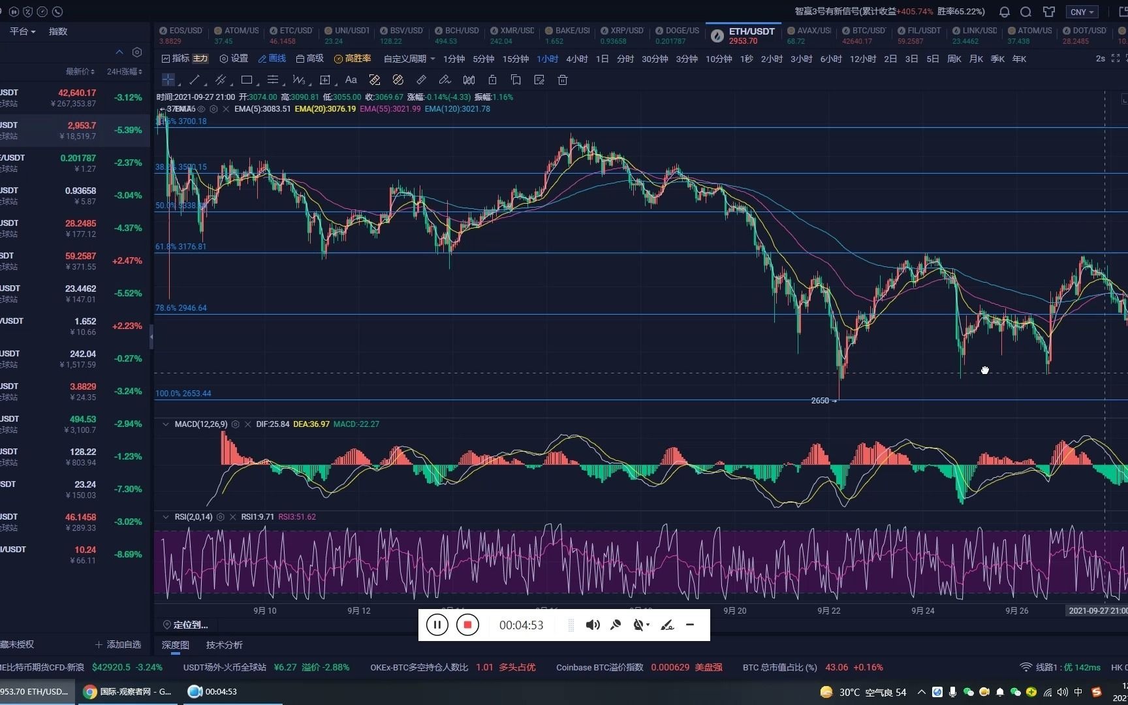This screenshot has width=1128, height=705.
Task: Mute the speaker in the recording toolbar
Action: [x=593, y=625]
